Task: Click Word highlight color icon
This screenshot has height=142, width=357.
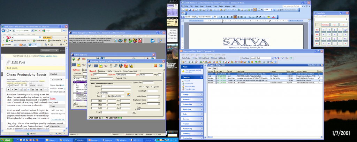Action: coord(269,17)
